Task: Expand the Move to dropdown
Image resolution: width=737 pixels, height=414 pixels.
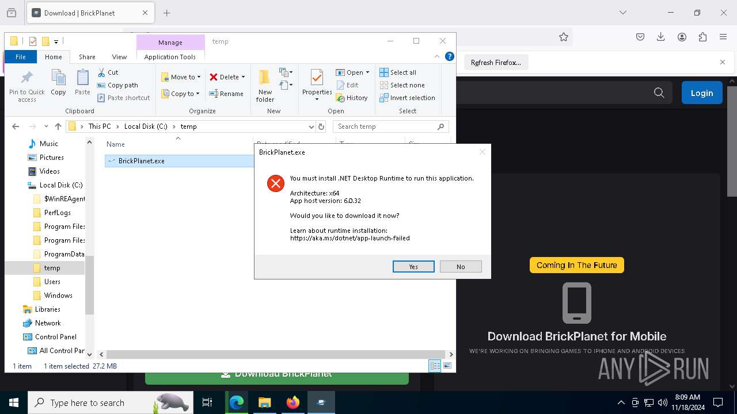Action: coord(199,77)
